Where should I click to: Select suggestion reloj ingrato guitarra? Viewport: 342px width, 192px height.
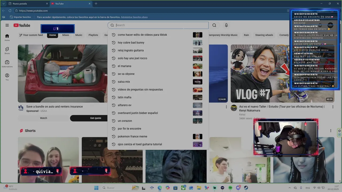(158, 50)
